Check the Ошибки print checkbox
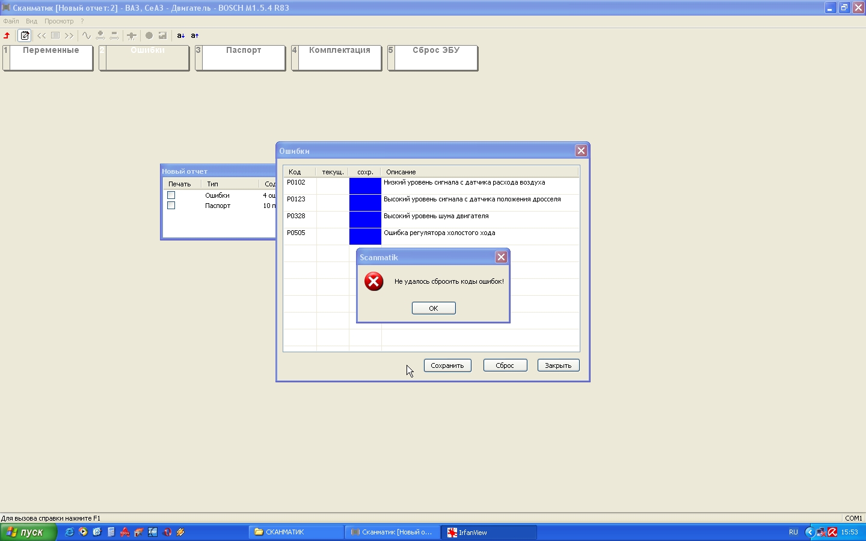 coord(171,195)
